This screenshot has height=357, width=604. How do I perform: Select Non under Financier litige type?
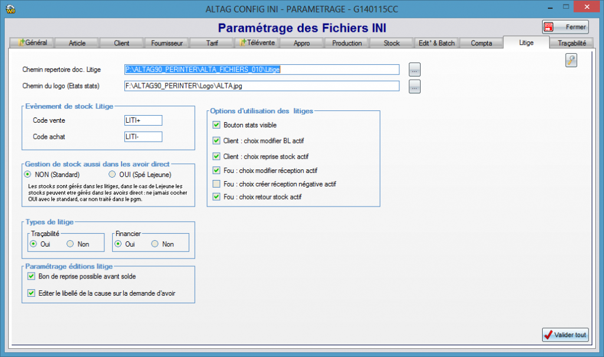[x=155, y=244]
